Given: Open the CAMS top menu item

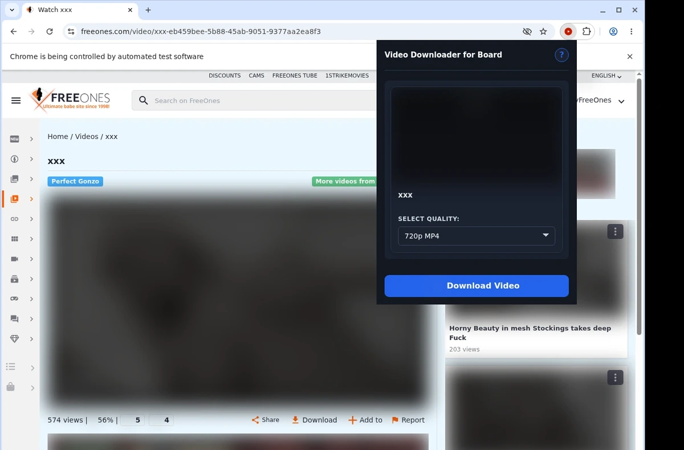Looking at the screenshot, I should pos(256,76).
